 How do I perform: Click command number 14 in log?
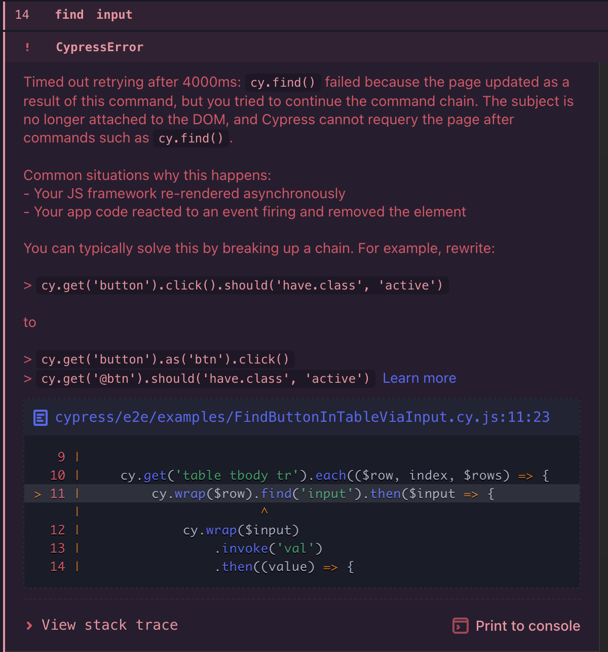click(x=22, y=15)
